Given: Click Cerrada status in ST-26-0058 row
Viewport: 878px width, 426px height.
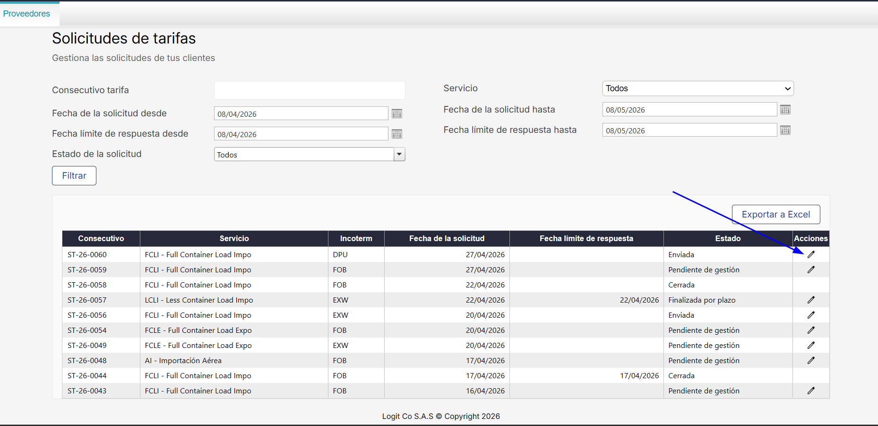Looking at the screenshot, I should 728,285.
